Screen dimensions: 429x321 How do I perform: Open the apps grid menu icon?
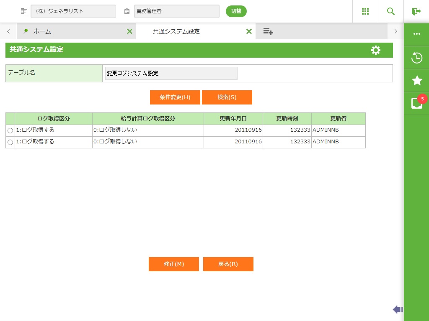(365, 11)
